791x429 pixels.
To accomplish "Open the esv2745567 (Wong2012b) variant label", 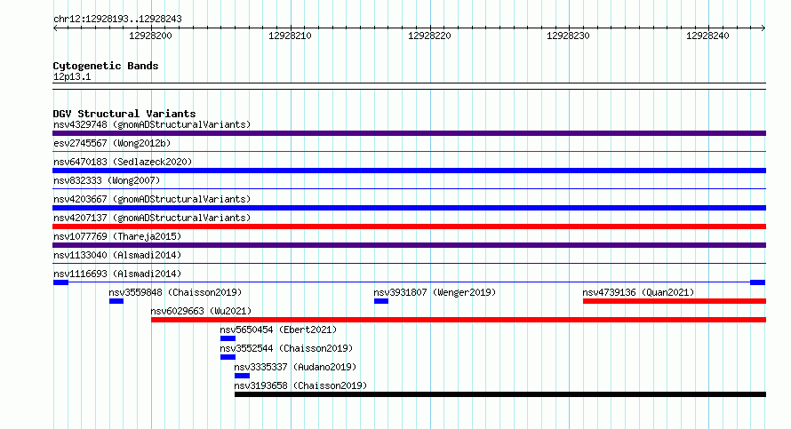I will (x=112, y=143).
